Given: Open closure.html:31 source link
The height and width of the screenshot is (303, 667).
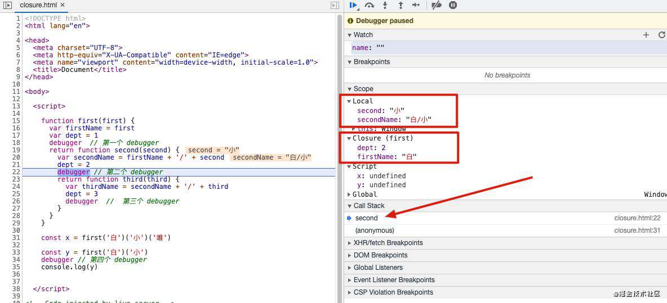Looking at the screenshot, I should pos(637,230).
